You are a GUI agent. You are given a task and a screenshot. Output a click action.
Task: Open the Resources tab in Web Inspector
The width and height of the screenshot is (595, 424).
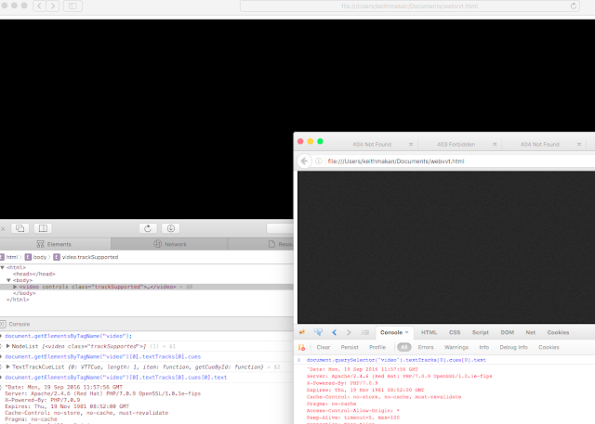coord(260,244)
